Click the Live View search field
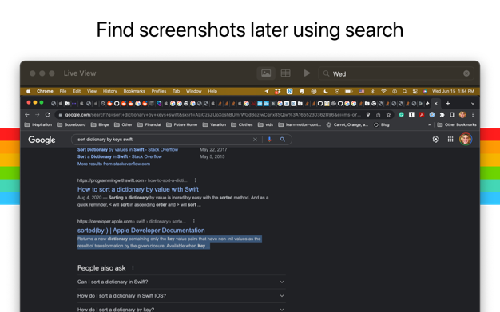This screenshot has height=312, width=500. (396, 73)
